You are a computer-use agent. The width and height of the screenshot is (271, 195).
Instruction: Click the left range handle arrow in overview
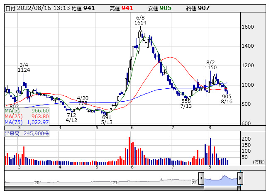[201, 178]
